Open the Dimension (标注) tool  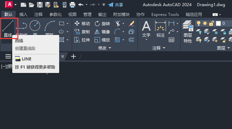161,29
